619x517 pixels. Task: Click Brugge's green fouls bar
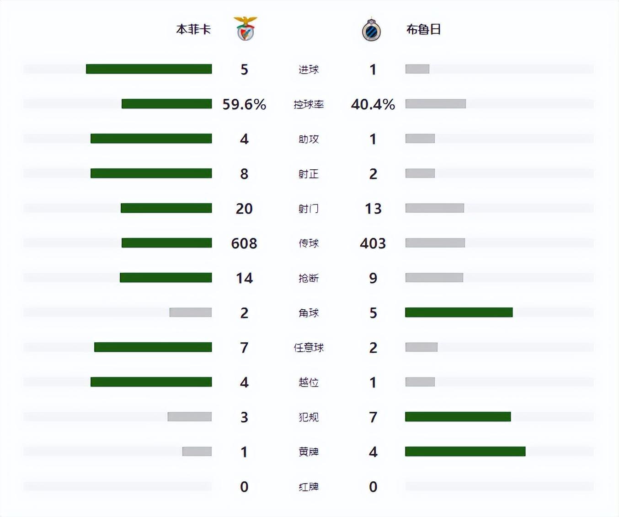pos(458,417)
